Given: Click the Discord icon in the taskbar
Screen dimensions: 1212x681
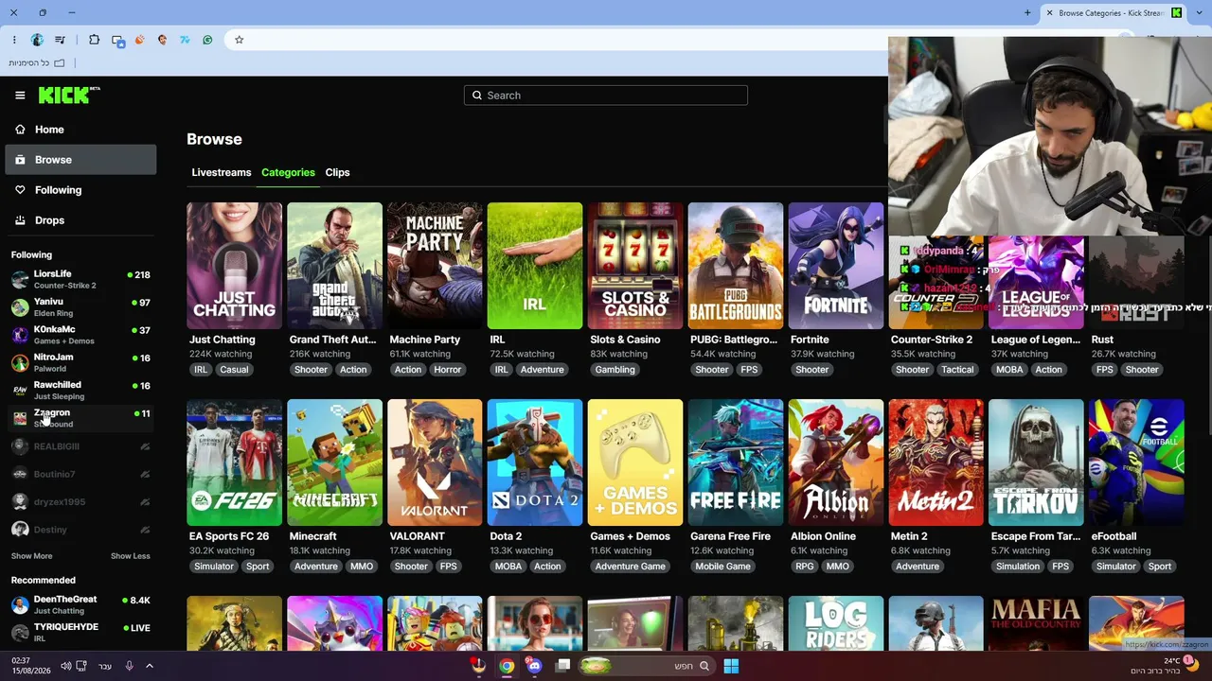Looking at the screenshot, I should point(535,666).
